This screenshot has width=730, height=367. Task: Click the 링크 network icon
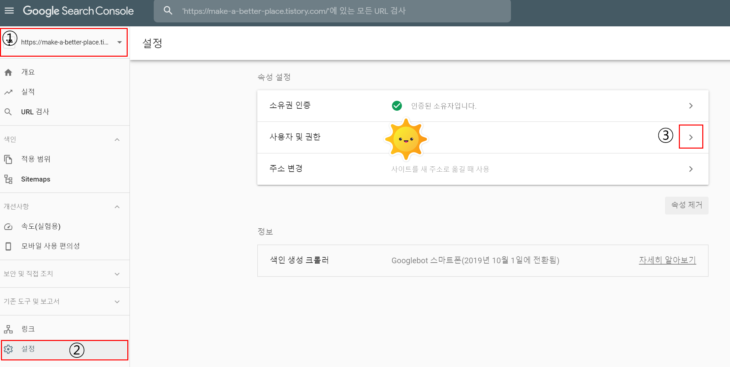(8, 329)
